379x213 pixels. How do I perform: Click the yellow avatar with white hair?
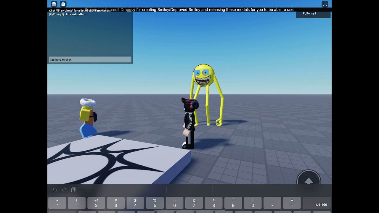[x=88, y=118]
